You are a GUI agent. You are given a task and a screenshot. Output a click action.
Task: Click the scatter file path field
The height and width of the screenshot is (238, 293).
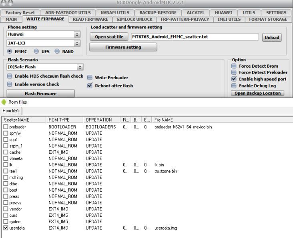(195, 37)
